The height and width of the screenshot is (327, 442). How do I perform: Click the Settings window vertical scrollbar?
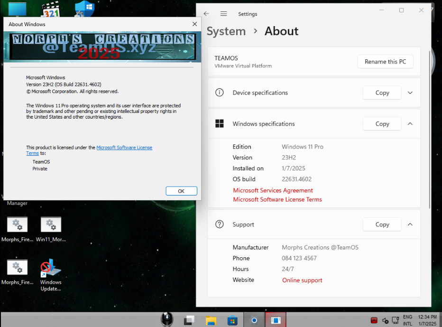[x=429, y=130]
